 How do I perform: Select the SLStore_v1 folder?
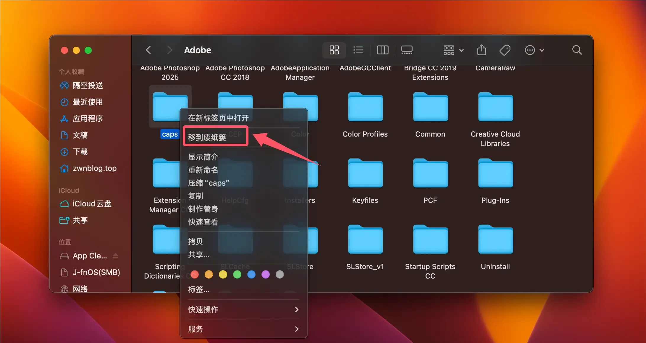pos(365,240)
